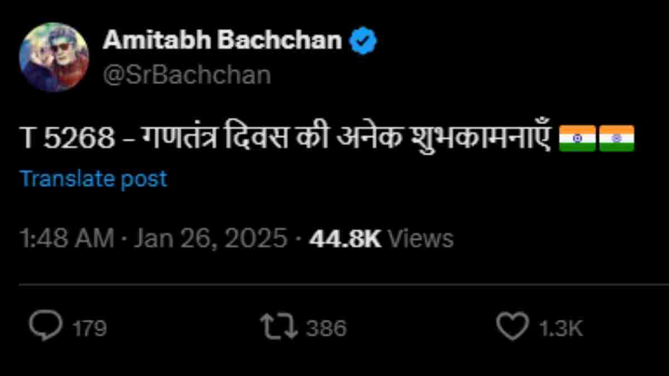Click the repost arrows icon
Screen dimensions: 669x376
(x=279, y=327)
